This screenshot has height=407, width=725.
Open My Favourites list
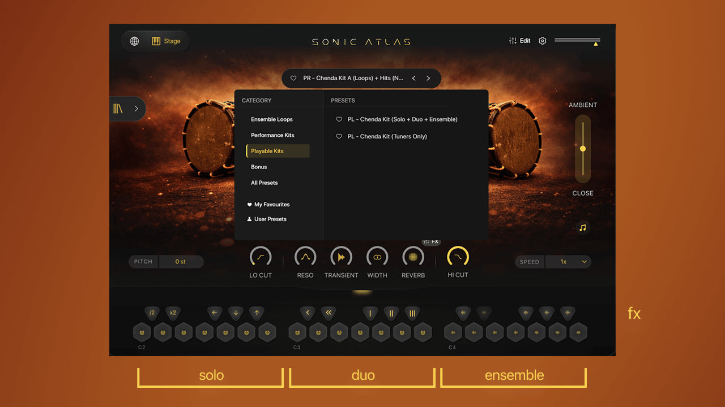[268, 205]
